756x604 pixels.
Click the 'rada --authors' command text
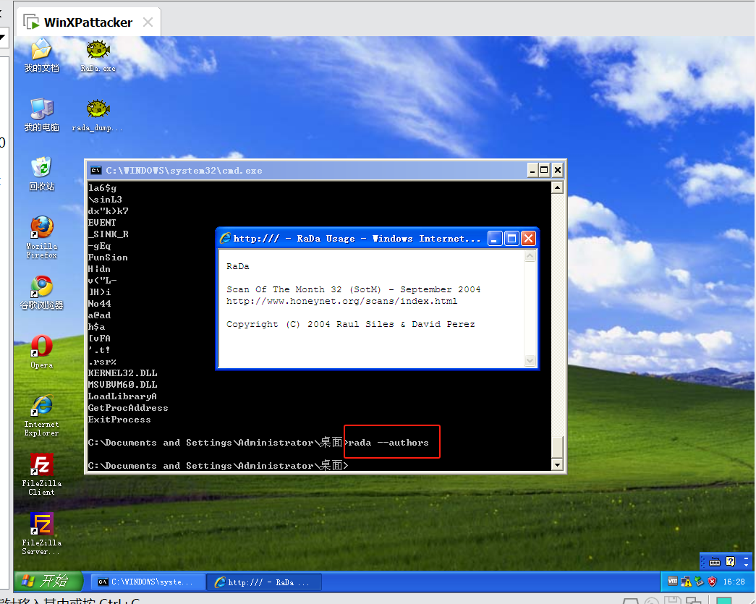[388, 443]
